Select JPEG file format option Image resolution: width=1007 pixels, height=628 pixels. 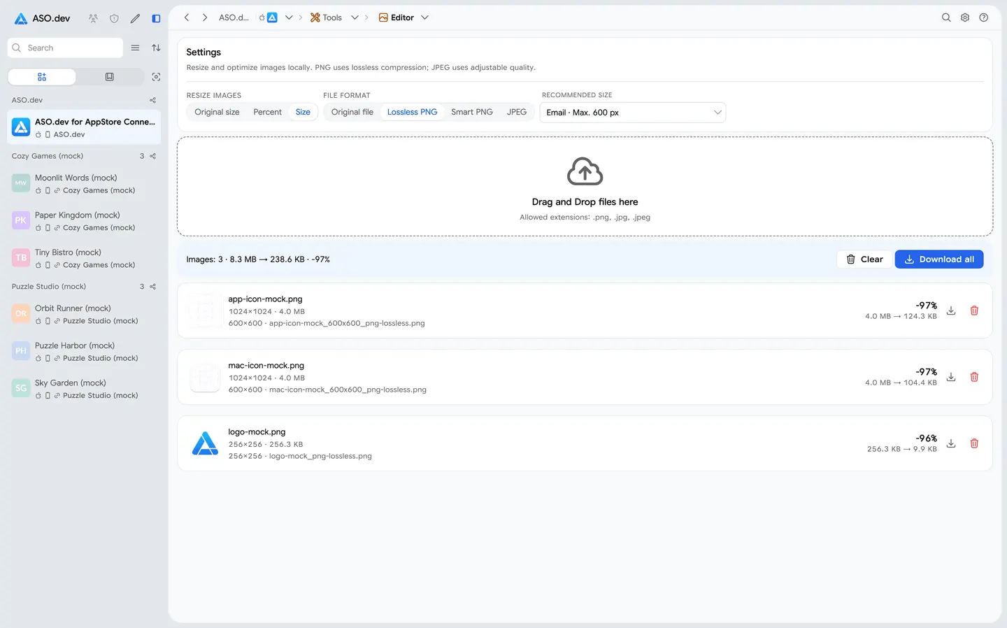pyautogui.click(x=517, y=112)
